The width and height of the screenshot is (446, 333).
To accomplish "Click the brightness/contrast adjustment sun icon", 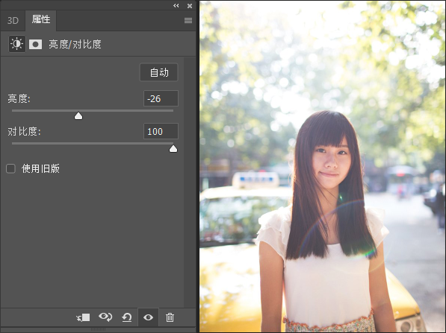I will click(x=16, y=44).
